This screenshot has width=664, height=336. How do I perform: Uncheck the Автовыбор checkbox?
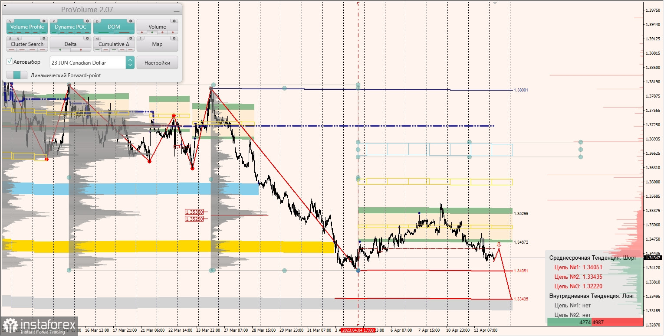tap(9, 62)
